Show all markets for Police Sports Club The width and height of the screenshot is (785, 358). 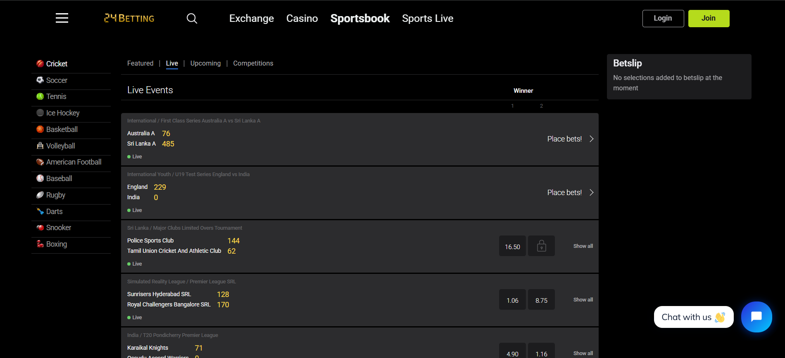(x=583, y=246)
